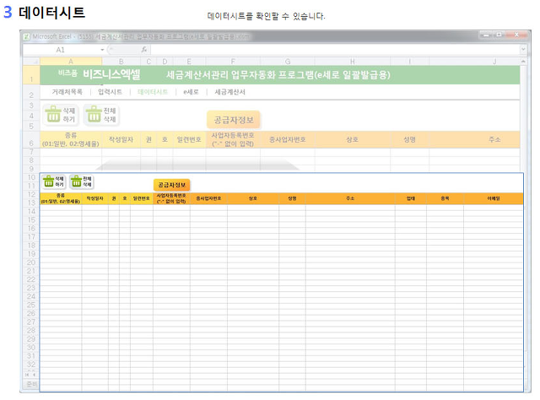Click the bright orange 공급자정보 callout label
540x400 pixels.
(171, 185)
